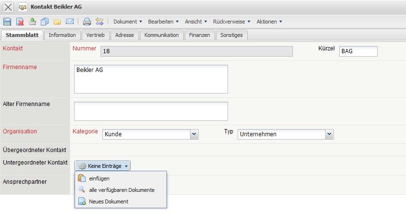
Task: Click the delete document icon with red X
Action: [x=20, y=22]
